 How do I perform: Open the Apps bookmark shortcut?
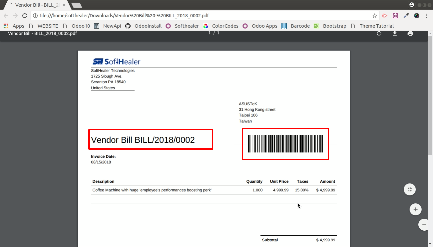click(14, 26)
